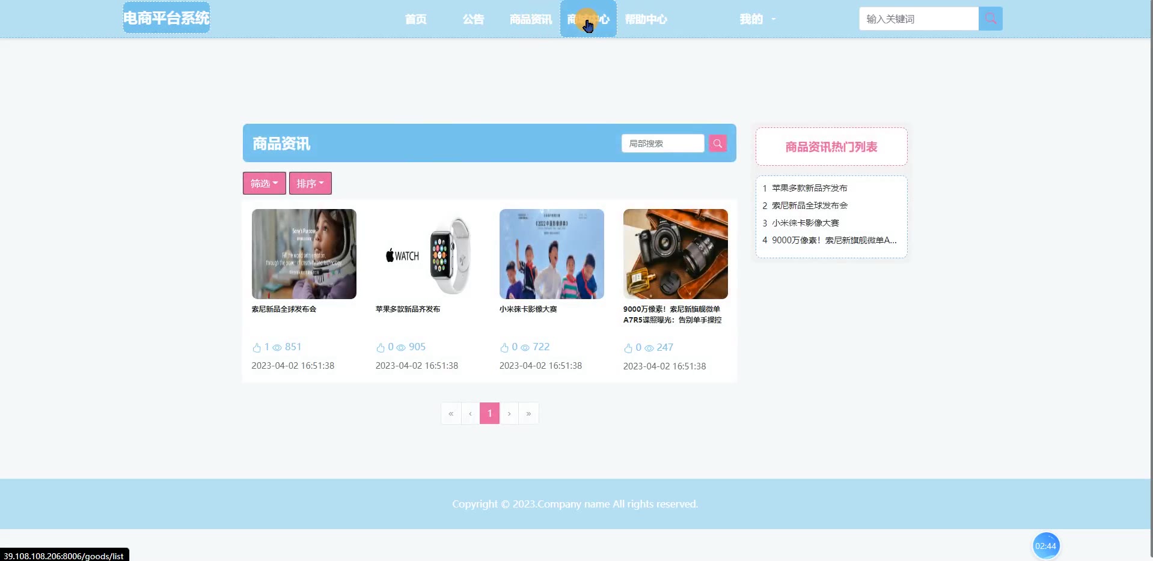Open the Sony astronaut girl thumbnail
Viewport: 1153px width, 561px height.
(304, 254)
